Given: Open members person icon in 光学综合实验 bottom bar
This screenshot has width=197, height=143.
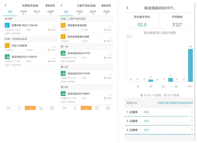Looking at the screenshot, I should [x=19, y=108].
